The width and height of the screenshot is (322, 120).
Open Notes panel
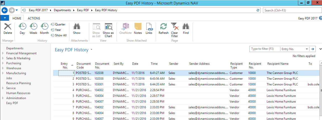138,29
